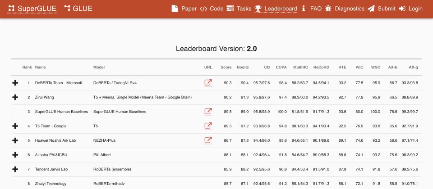Go to the Tasks page
This screenshot has height=189, width=433.
pos(239,9)
